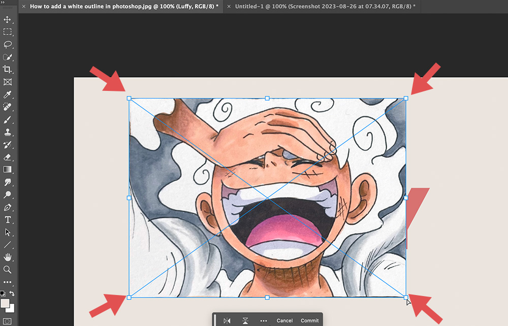Select the Frame tool
The width and height of the screenshot is (508, 326).
7,82
